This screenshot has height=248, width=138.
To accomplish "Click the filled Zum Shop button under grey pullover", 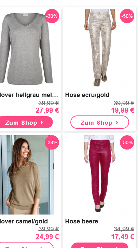I will [25, 122].
